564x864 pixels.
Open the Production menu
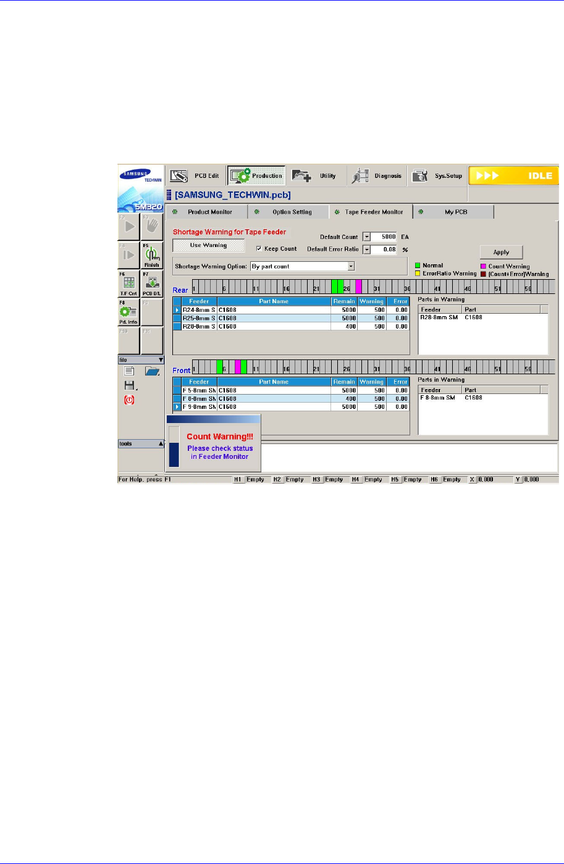256,175
